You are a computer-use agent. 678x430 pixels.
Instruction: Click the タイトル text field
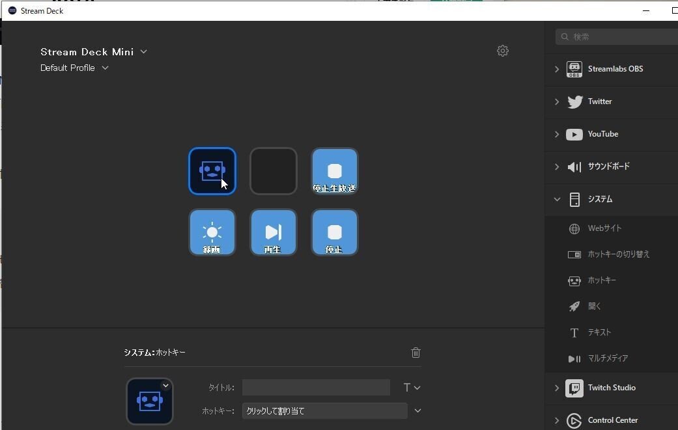point(316,387)
